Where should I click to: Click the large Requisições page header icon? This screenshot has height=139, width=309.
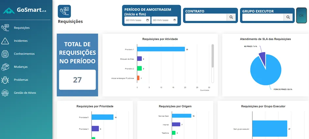click(64, 11)
